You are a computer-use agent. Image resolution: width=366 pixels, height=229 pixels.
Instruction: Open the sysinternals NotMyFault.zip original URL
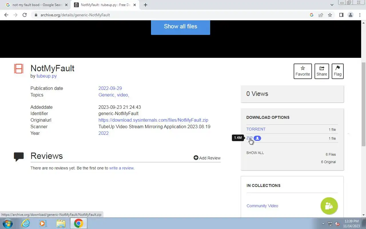153,120
